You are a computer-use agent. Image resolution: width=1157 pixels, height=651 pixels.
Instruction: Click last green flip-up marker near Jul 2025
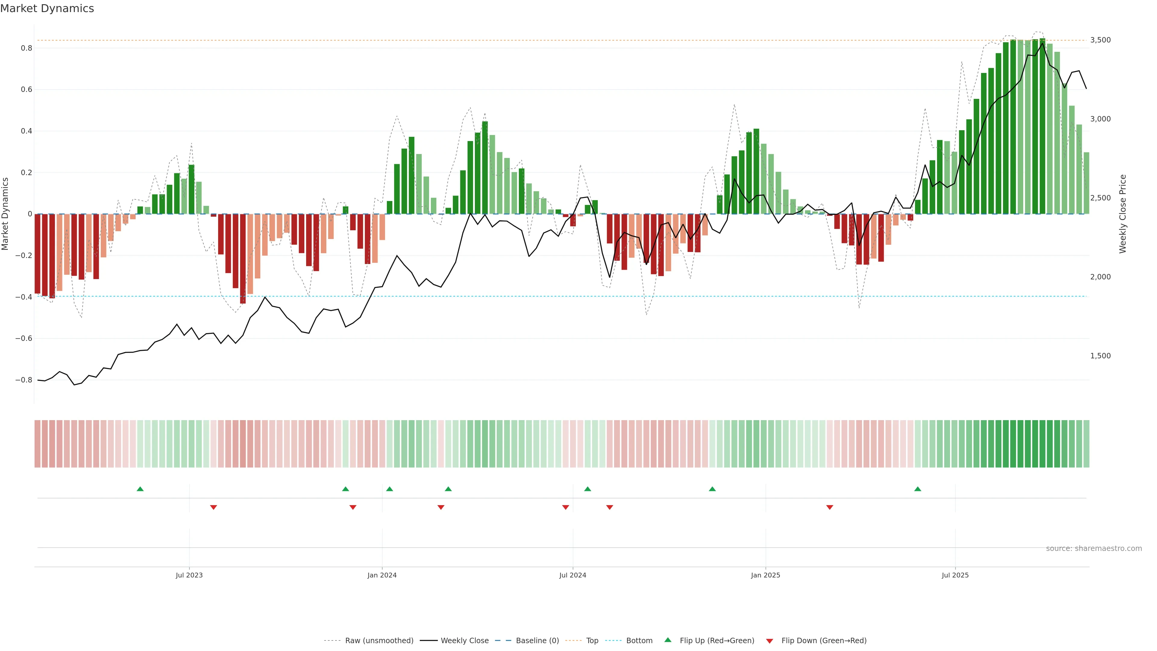point(917,489)
